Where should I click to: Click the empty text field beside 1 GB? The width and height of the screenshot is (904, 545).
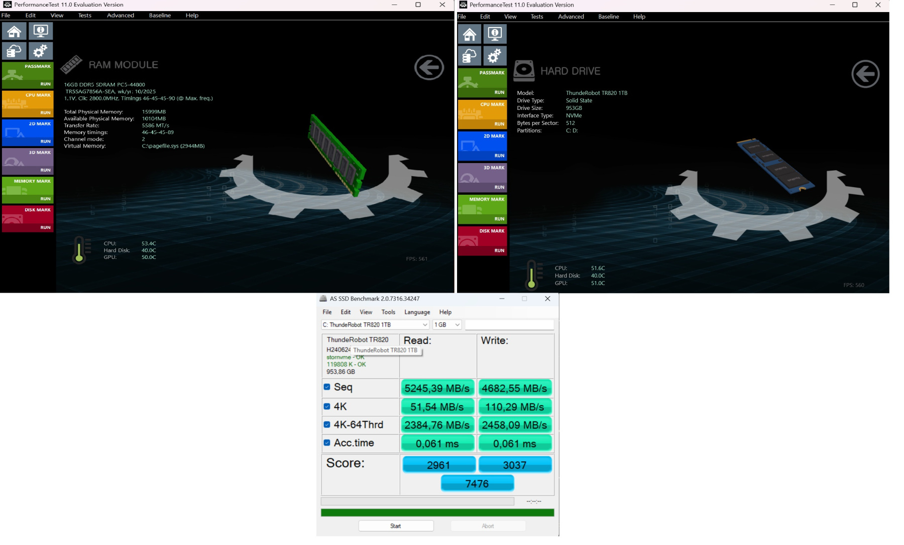[509, 325]
